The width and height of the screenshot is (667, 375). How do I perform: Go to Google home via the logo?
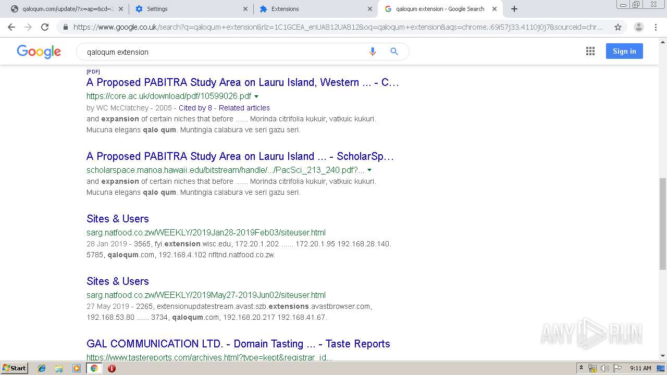(39, 52)
